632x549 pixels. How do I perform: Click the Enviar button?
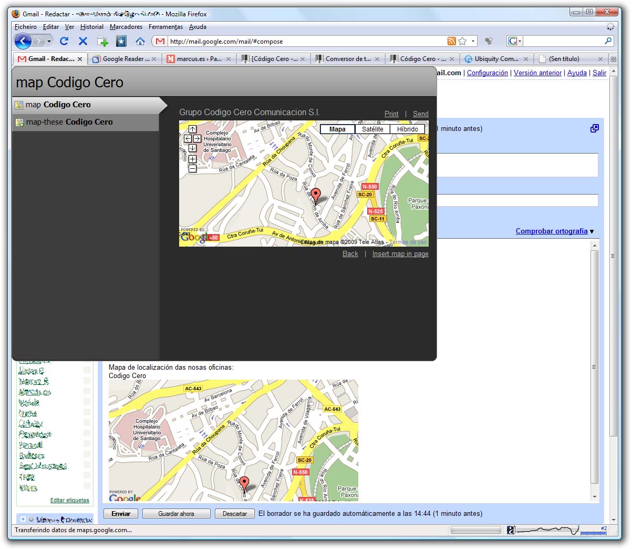(x=121, y=514)
